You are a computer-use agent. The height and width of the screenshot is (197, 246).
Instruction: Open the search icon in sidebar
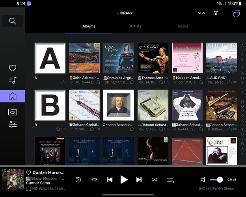pyautogui.click(x=13, y=21)
